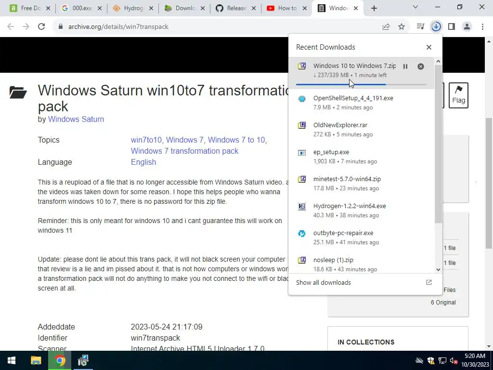Image resolution: width=493 pixels, height=370 pixels.
Task: Close the Downlo tab
Action: click(x=203, y=9)
